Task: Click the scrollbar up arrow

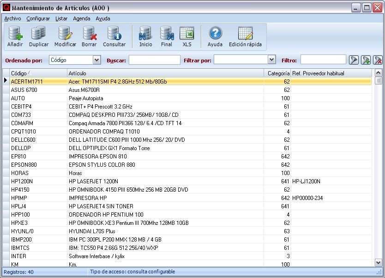Action: point(378,73)
